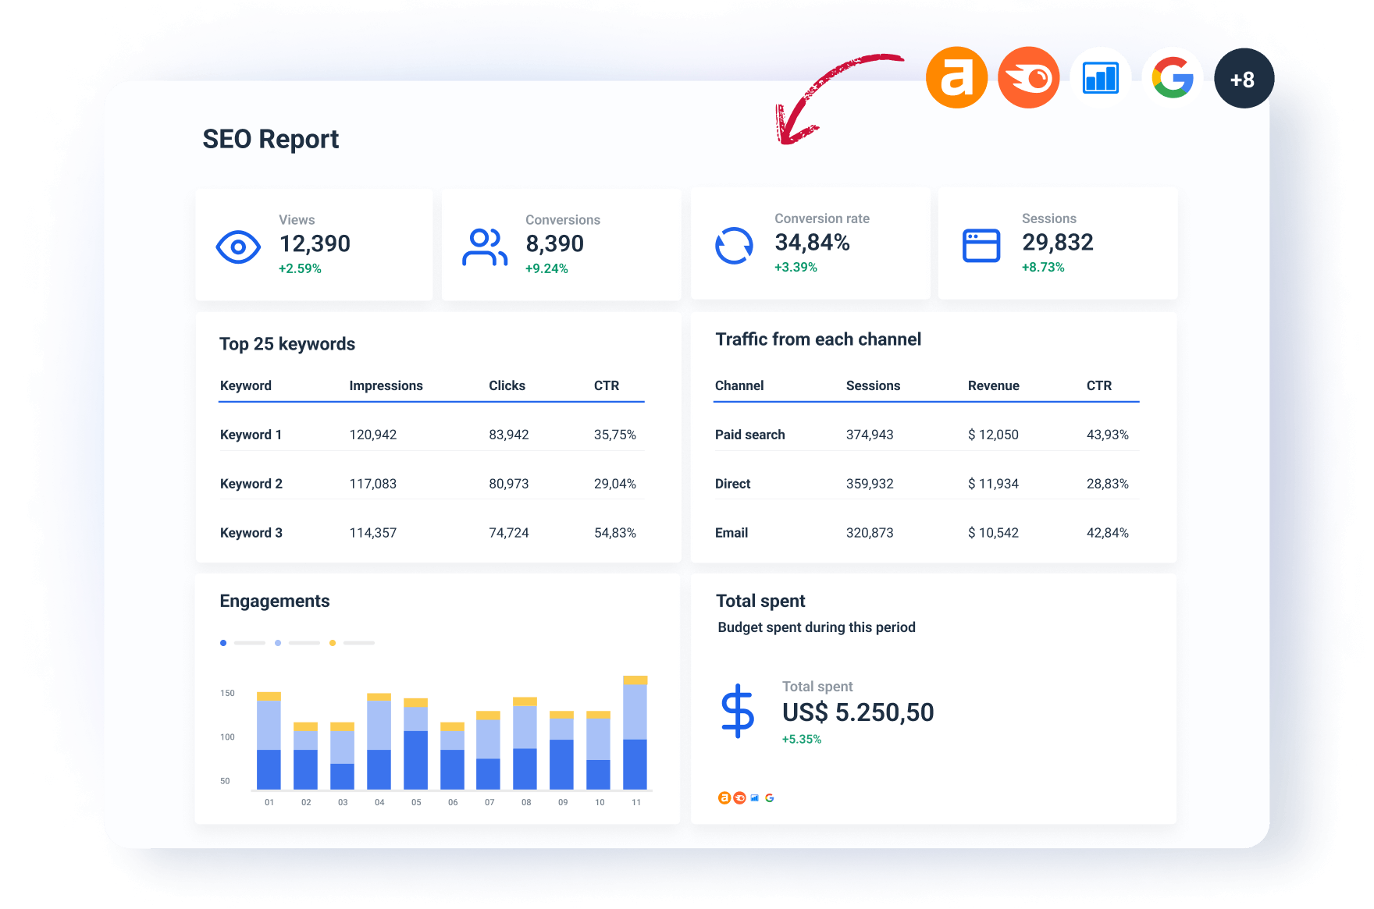Click the small Semrush icon in Total spent panel
Image resolution: width=1374 pixels, height=909 pixels.
point(739,797)
